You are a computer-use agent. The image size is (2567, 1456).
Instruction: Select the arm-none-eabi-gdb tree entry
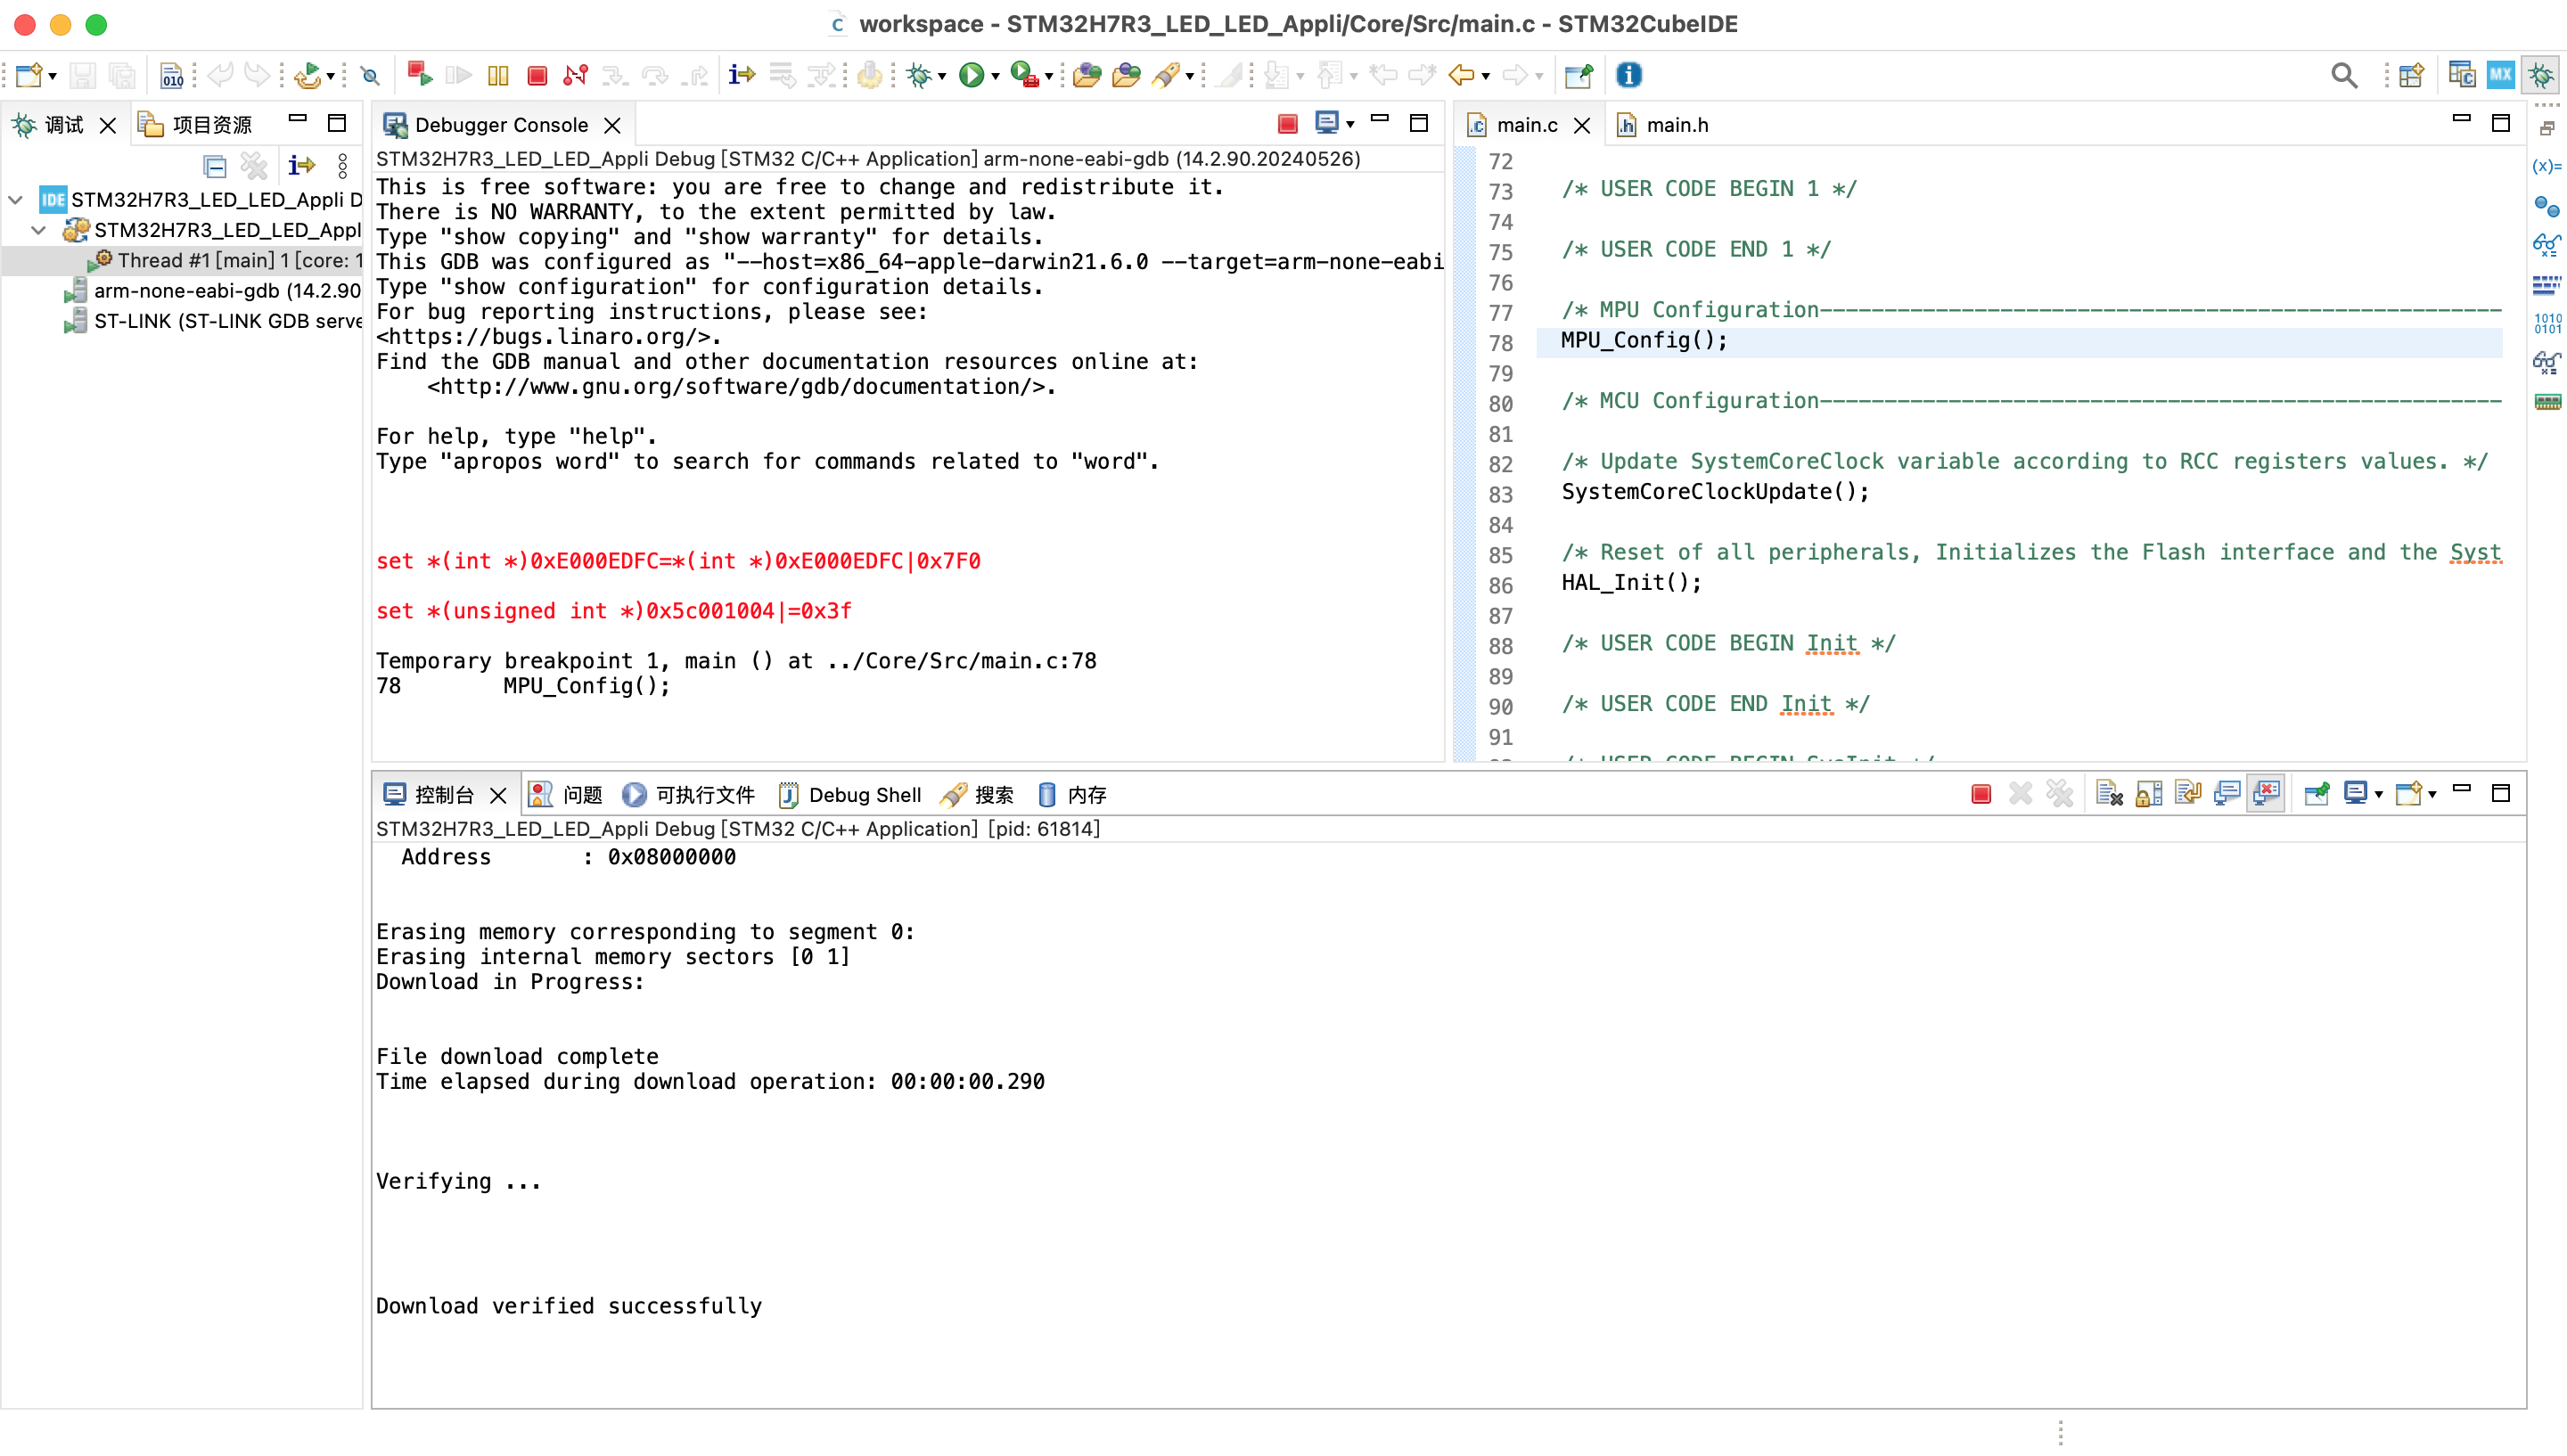[x=212, y=291]
